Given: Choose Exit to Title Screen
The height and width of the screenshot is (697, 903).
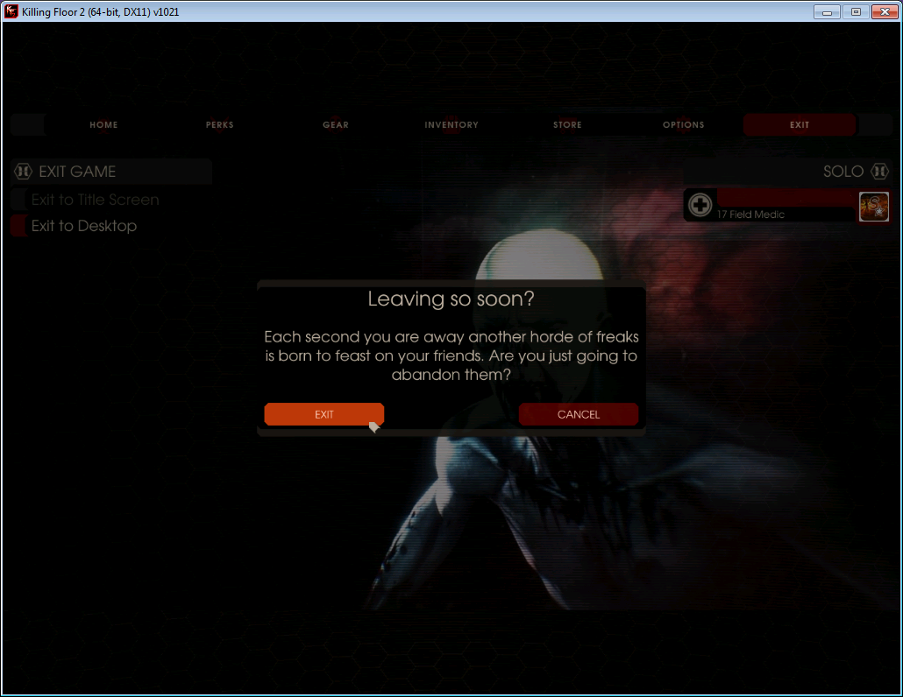Looking at the screenshot, I should [x=95, y=200].
